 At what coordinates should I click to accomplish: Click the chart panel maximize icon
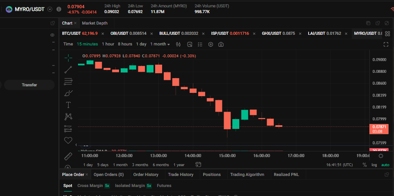(x=387, y=23)
